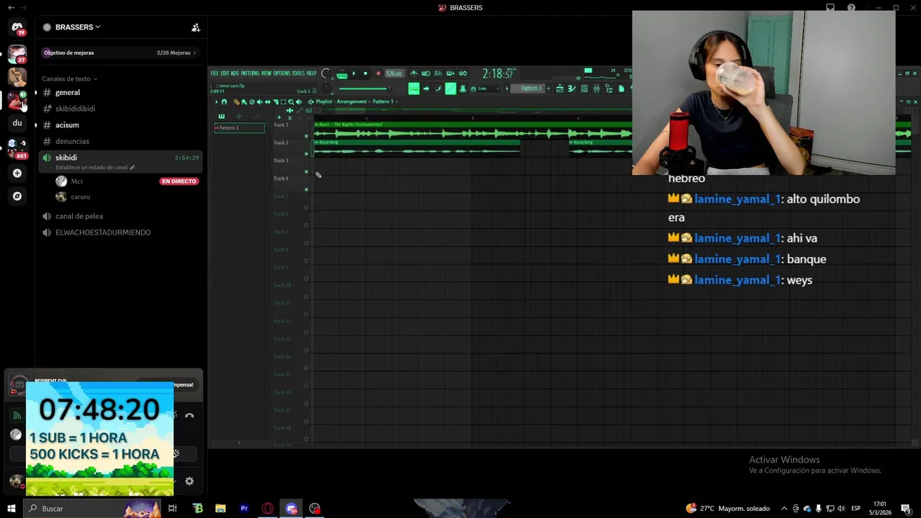921x518 pixels.
Task: Open the Mixer view icon
Action: tap(596, 88)
